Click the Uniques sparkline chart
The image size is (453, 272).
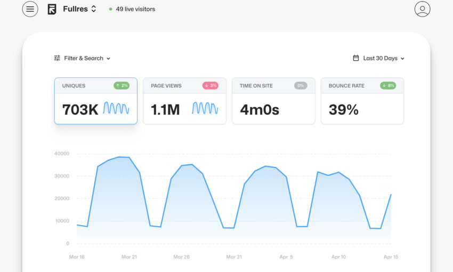click(x=116, y=109)
